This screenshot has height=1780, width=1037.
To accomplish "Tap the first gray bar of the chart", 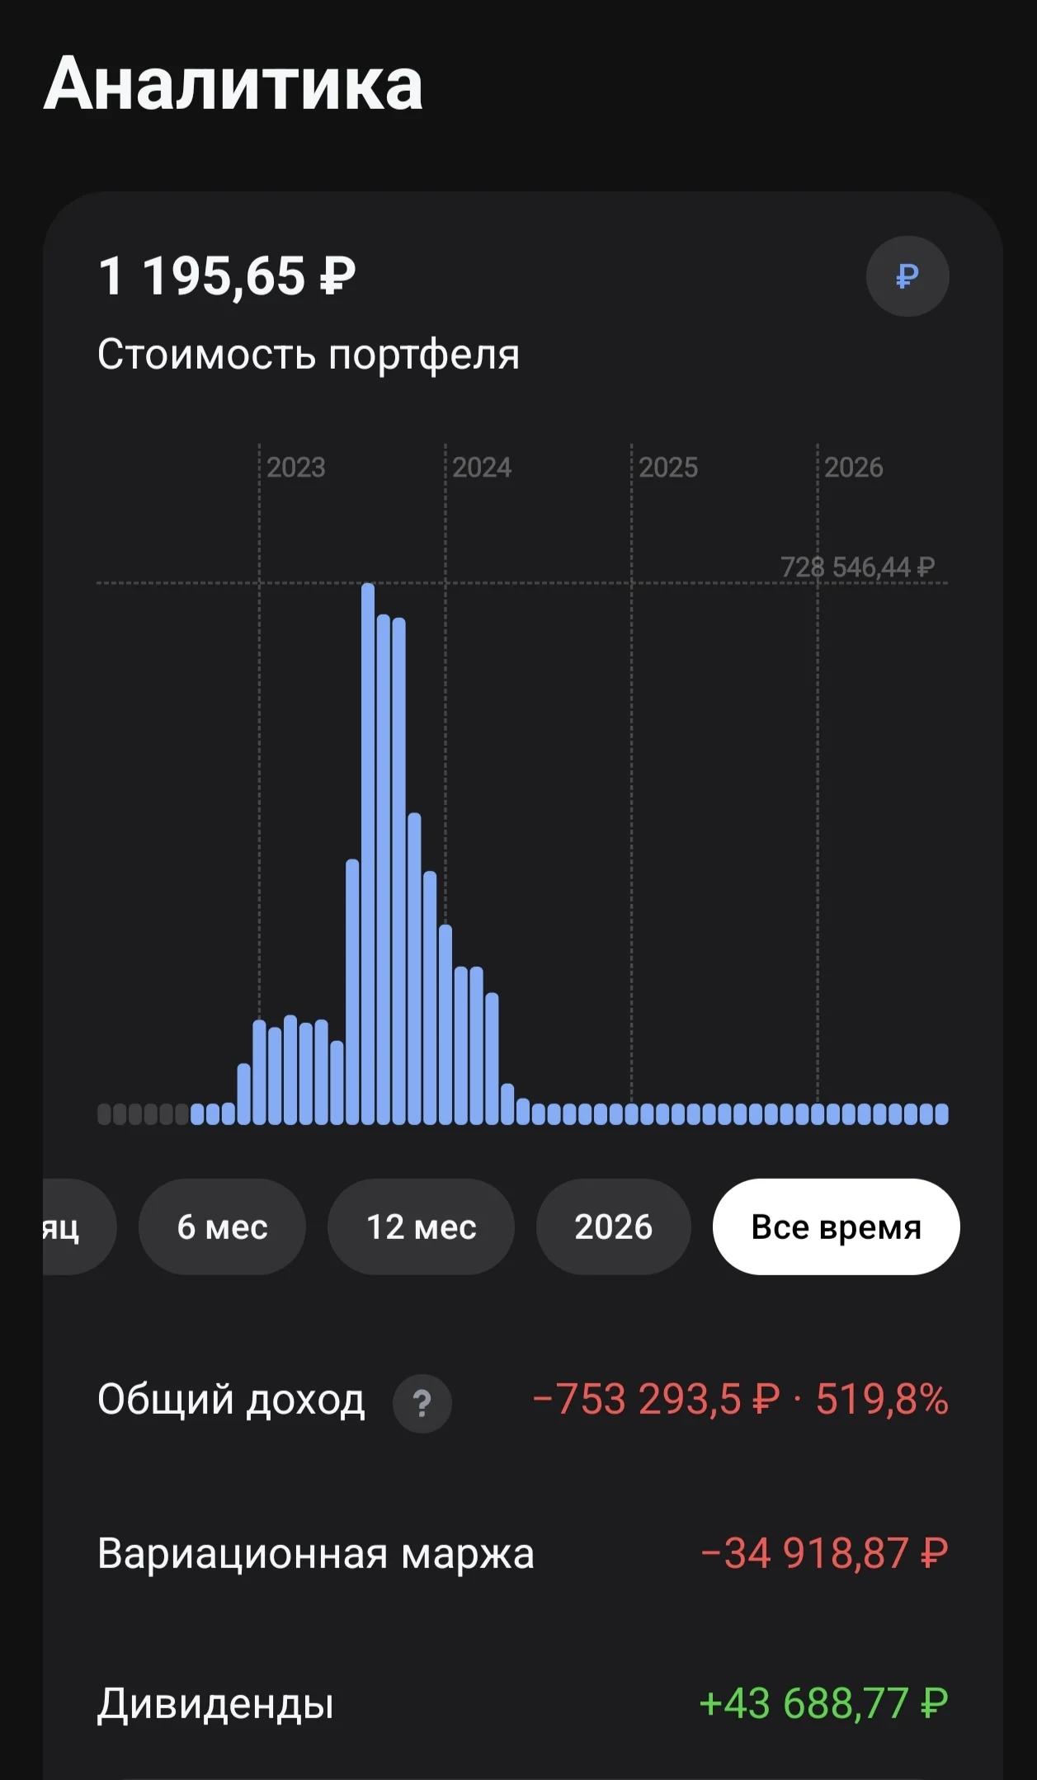I will (x=104, y=1114).
